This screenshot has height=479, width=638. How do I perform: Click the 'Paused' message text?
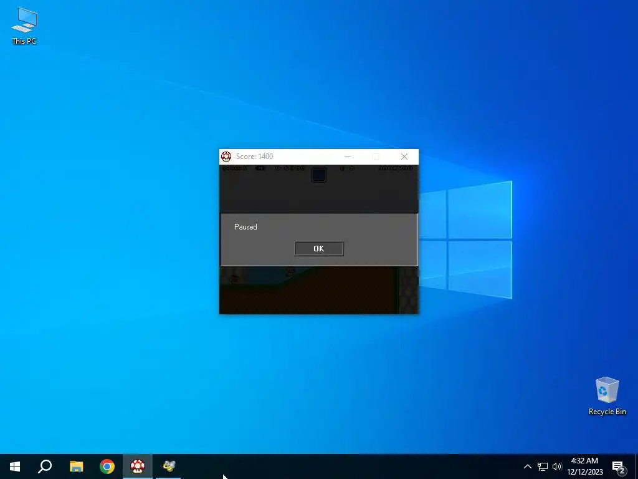point(245,227)
